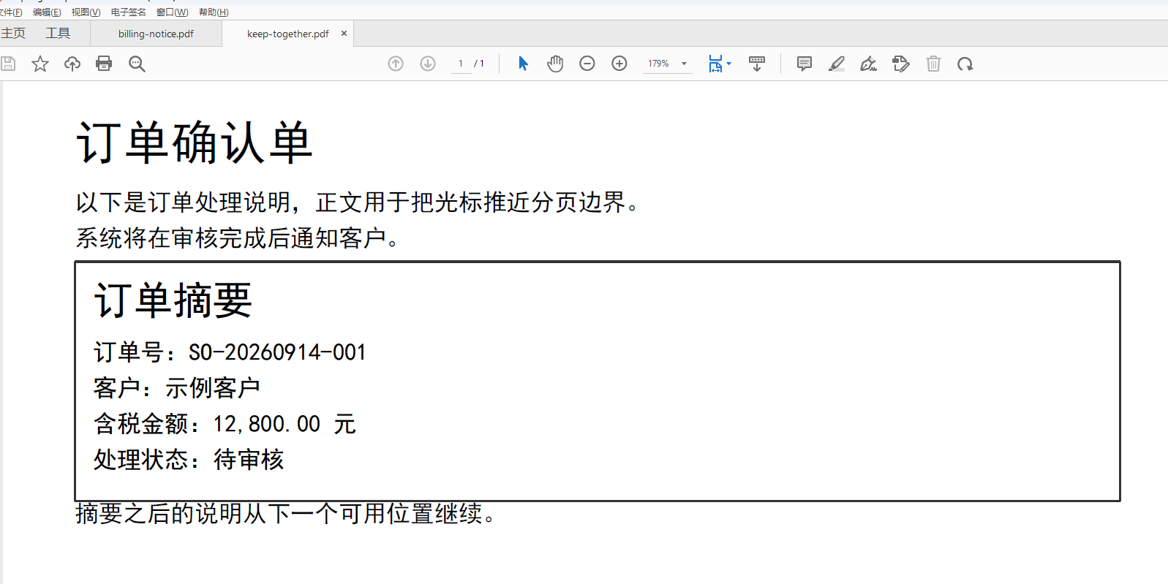Viewport: 1168px width, 584px height.
Task: Open the 帮助(H) menu
Action: point(214,12)
